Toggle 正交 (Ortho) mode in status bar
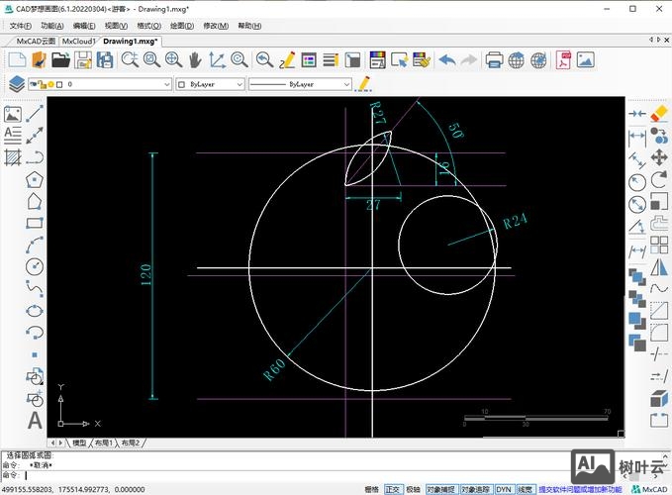Viewport: 672px width, 495px height. coord(393,489)
